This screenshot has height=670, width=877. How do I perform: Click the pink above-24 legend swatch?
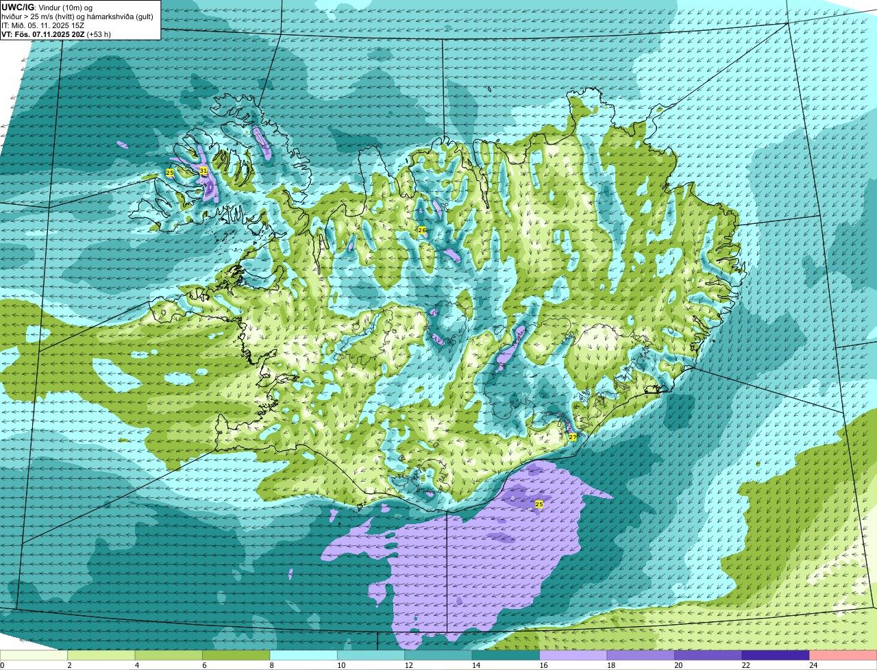[x=843, y=655]
